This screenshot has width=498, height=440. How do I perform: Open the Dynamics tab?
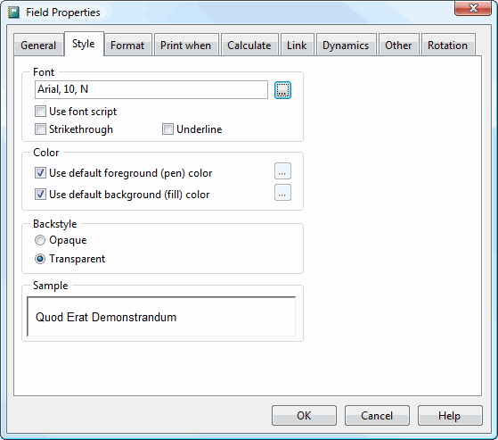pyautogui.click(x=346, y=46)
